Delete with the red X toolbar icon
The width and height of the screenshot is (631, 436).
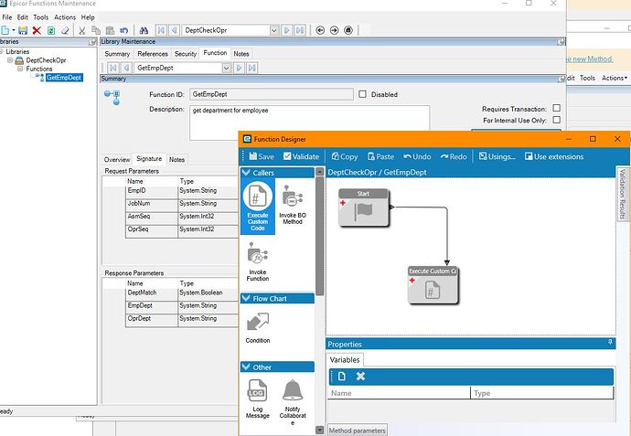click(x=37, y=30)
